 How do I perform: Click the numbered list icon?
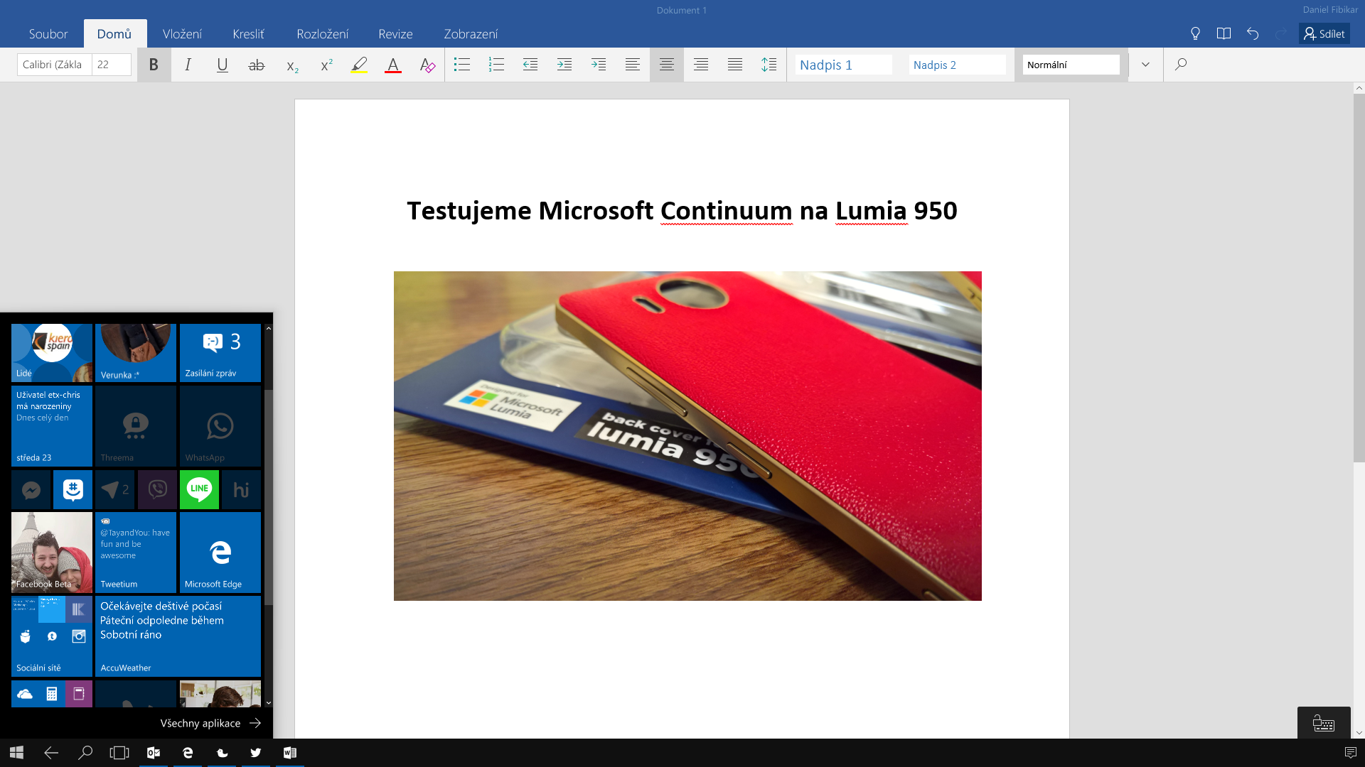pyautogui.click(x=496, y=65)
